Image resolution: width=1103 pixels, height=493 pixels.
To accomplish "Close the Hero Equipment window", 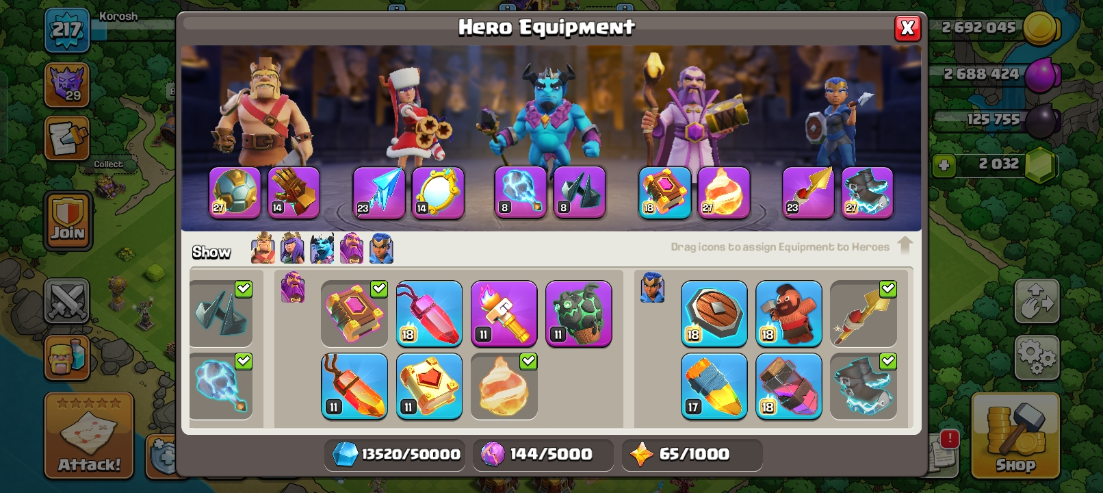I will click(x=908, y=28).
